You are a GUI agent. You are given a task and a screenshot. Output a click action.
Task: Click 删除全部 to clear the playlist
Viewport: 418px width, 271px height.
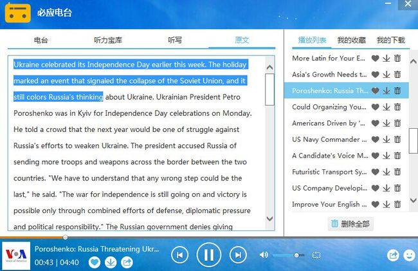[350, 224]
